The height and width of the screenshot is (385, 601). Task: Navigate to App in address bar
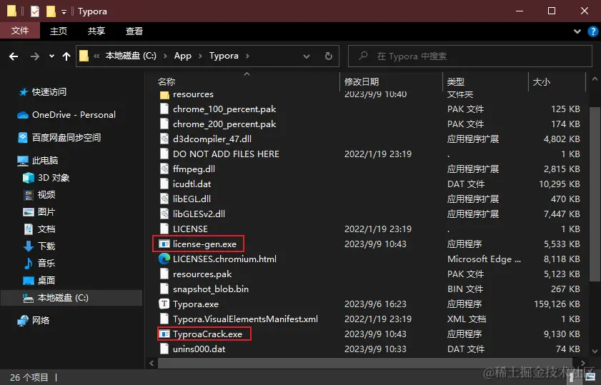[183, 56]
